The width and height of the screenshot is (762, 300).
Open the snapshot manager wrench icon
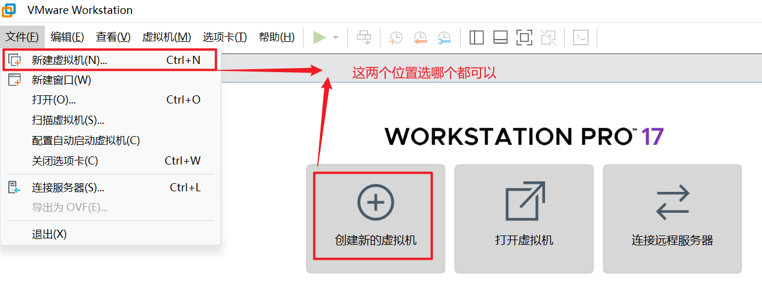tap(444, 37)
